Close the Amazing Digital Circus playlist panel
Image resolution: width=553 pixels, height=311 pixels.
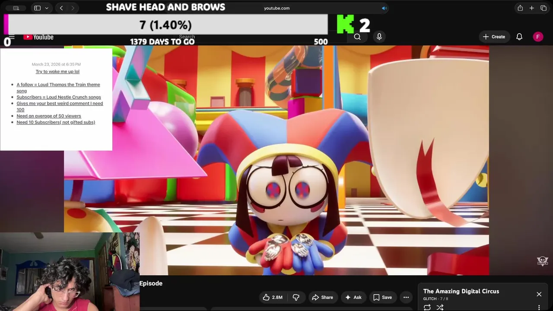[539, 294]
